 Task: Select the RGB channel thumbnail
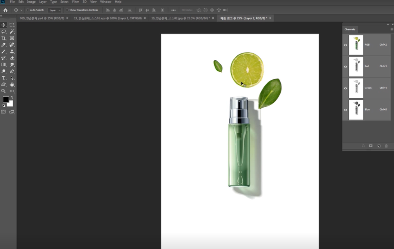[356, 45]
